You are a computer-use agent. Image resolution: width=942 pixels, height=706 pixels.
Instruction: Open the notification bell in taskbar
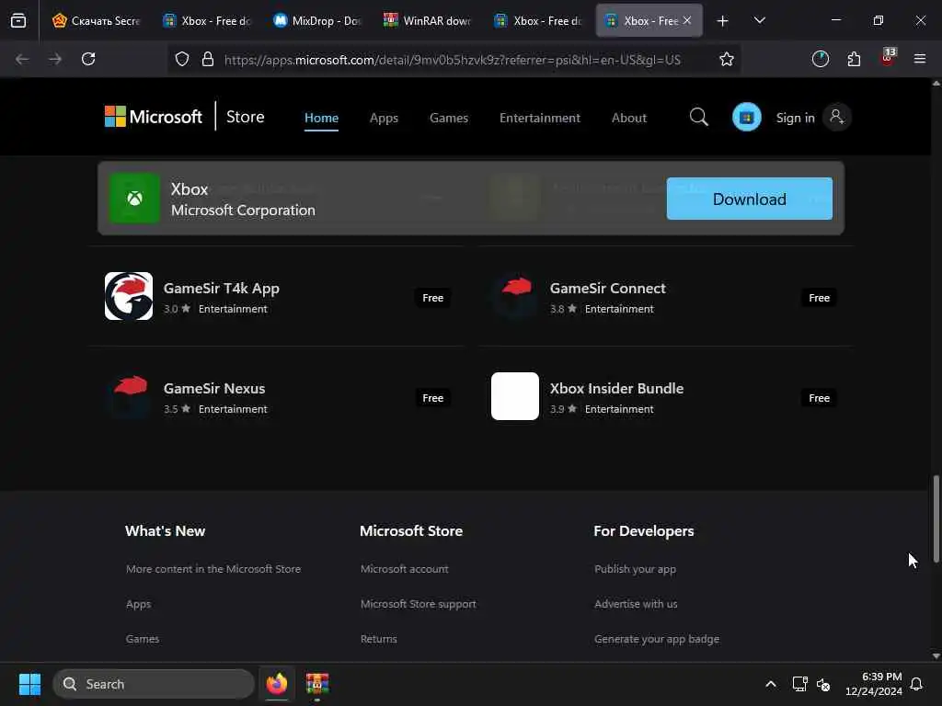pyautogui.click(x=917, y=684)
